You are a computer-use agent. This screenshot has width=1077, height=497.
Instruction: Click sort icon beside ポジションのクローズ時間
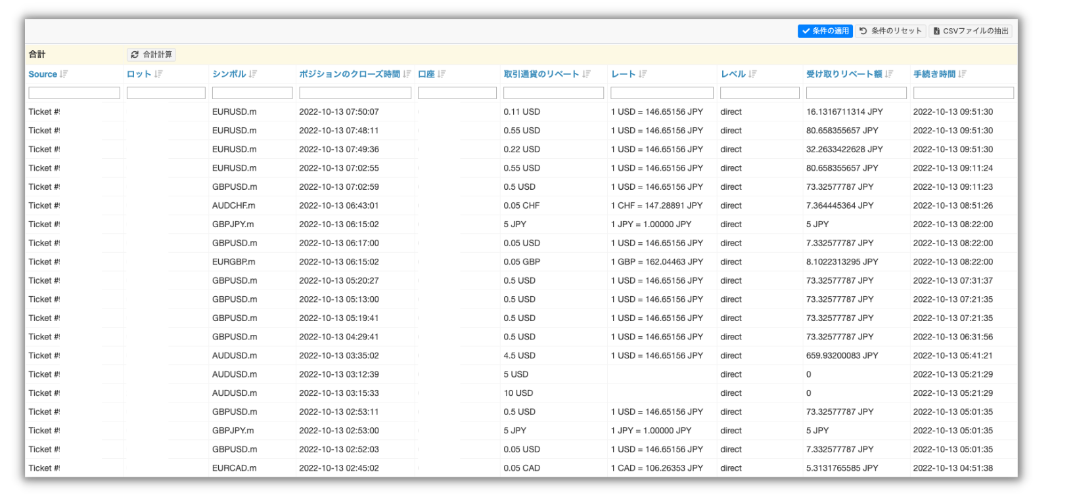click(407, 74)
